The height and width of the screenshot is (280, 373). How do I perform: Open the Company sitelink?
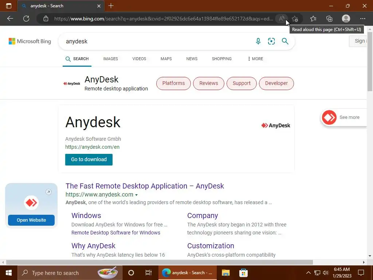point(203,215)
